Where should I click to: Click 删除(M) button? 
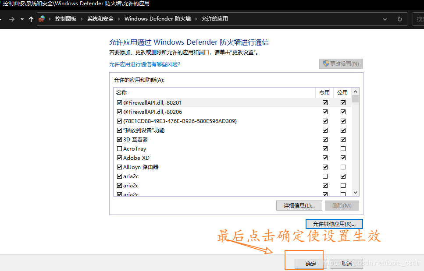coord(342,206)
